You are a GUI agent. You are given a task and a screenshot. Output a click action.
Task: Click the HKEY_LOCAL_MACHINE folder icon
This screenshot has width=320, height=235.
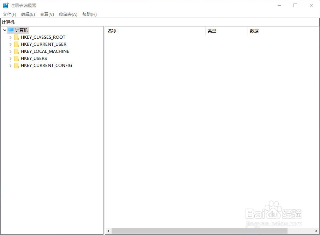(x=17, y=51)
